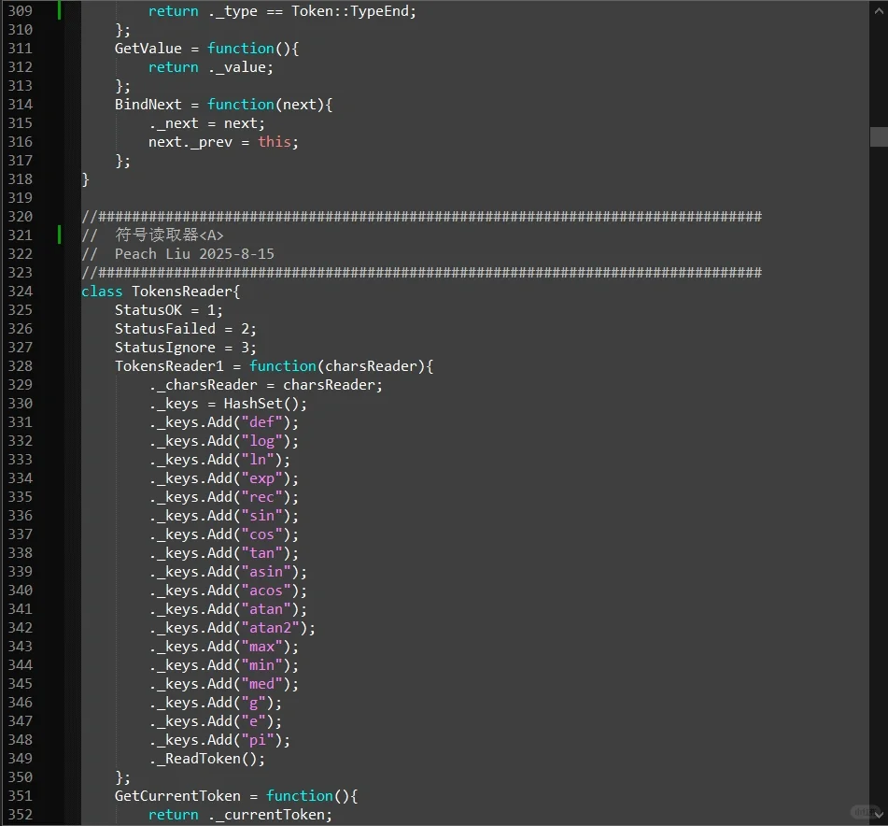This screenshot has width=888, height=826.
Task: Click the string "exp" on line 334
Action: [x=261, y=478]
